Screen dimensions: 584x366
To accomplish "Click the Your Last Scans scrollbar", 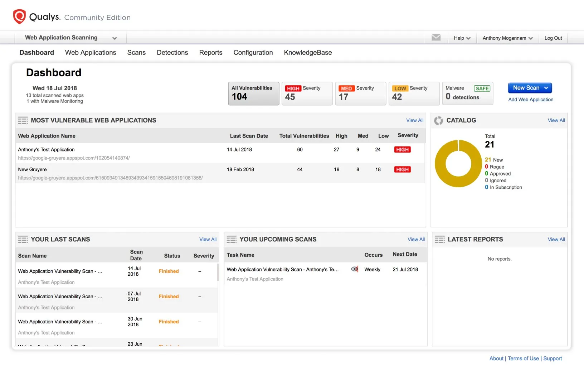I will click(x=218, y=272).
